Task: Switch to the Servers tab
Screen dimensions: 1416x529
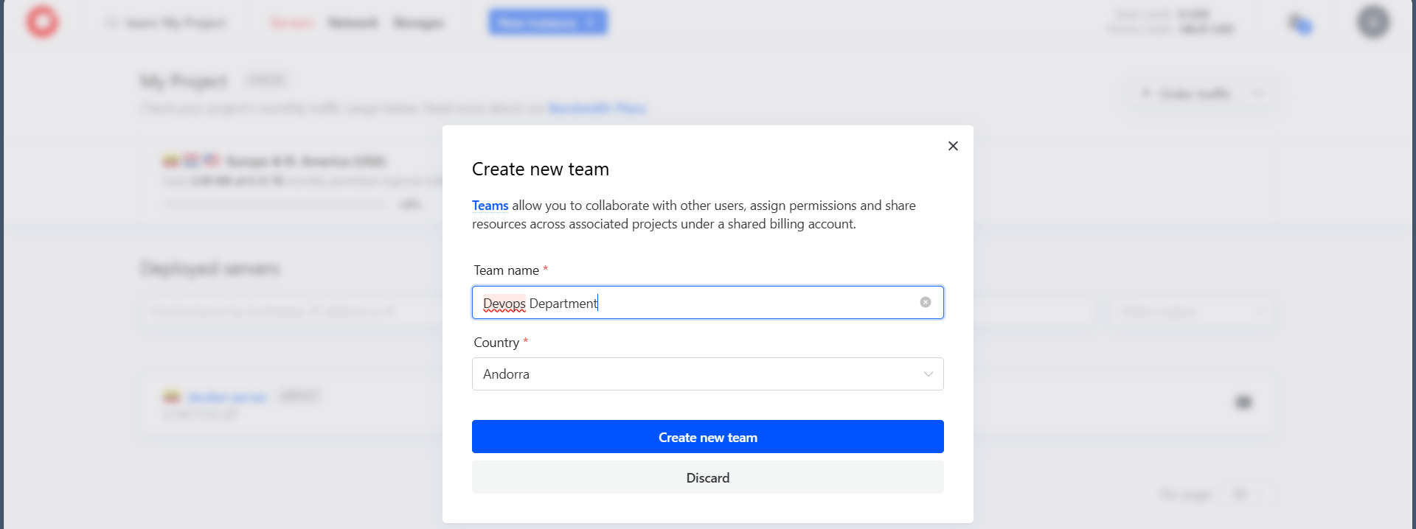Action: [291, 23]
